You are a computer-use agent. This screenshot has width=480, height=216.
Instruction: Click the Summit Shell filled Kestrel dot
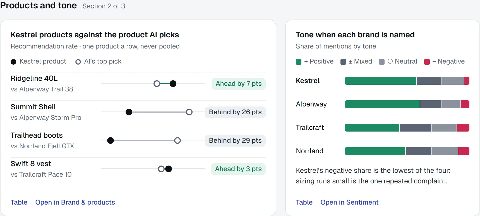(129, 112)
